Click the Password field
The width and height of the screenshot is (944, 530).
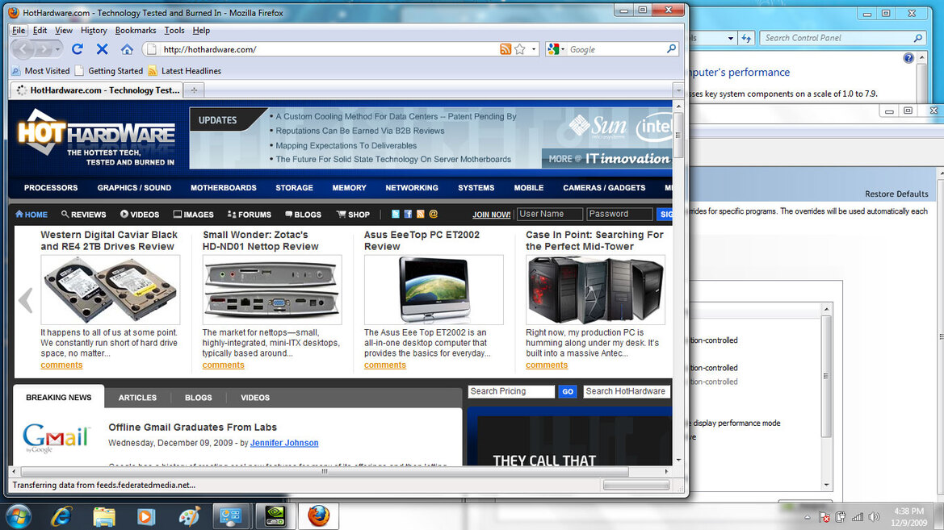point(619,214)
